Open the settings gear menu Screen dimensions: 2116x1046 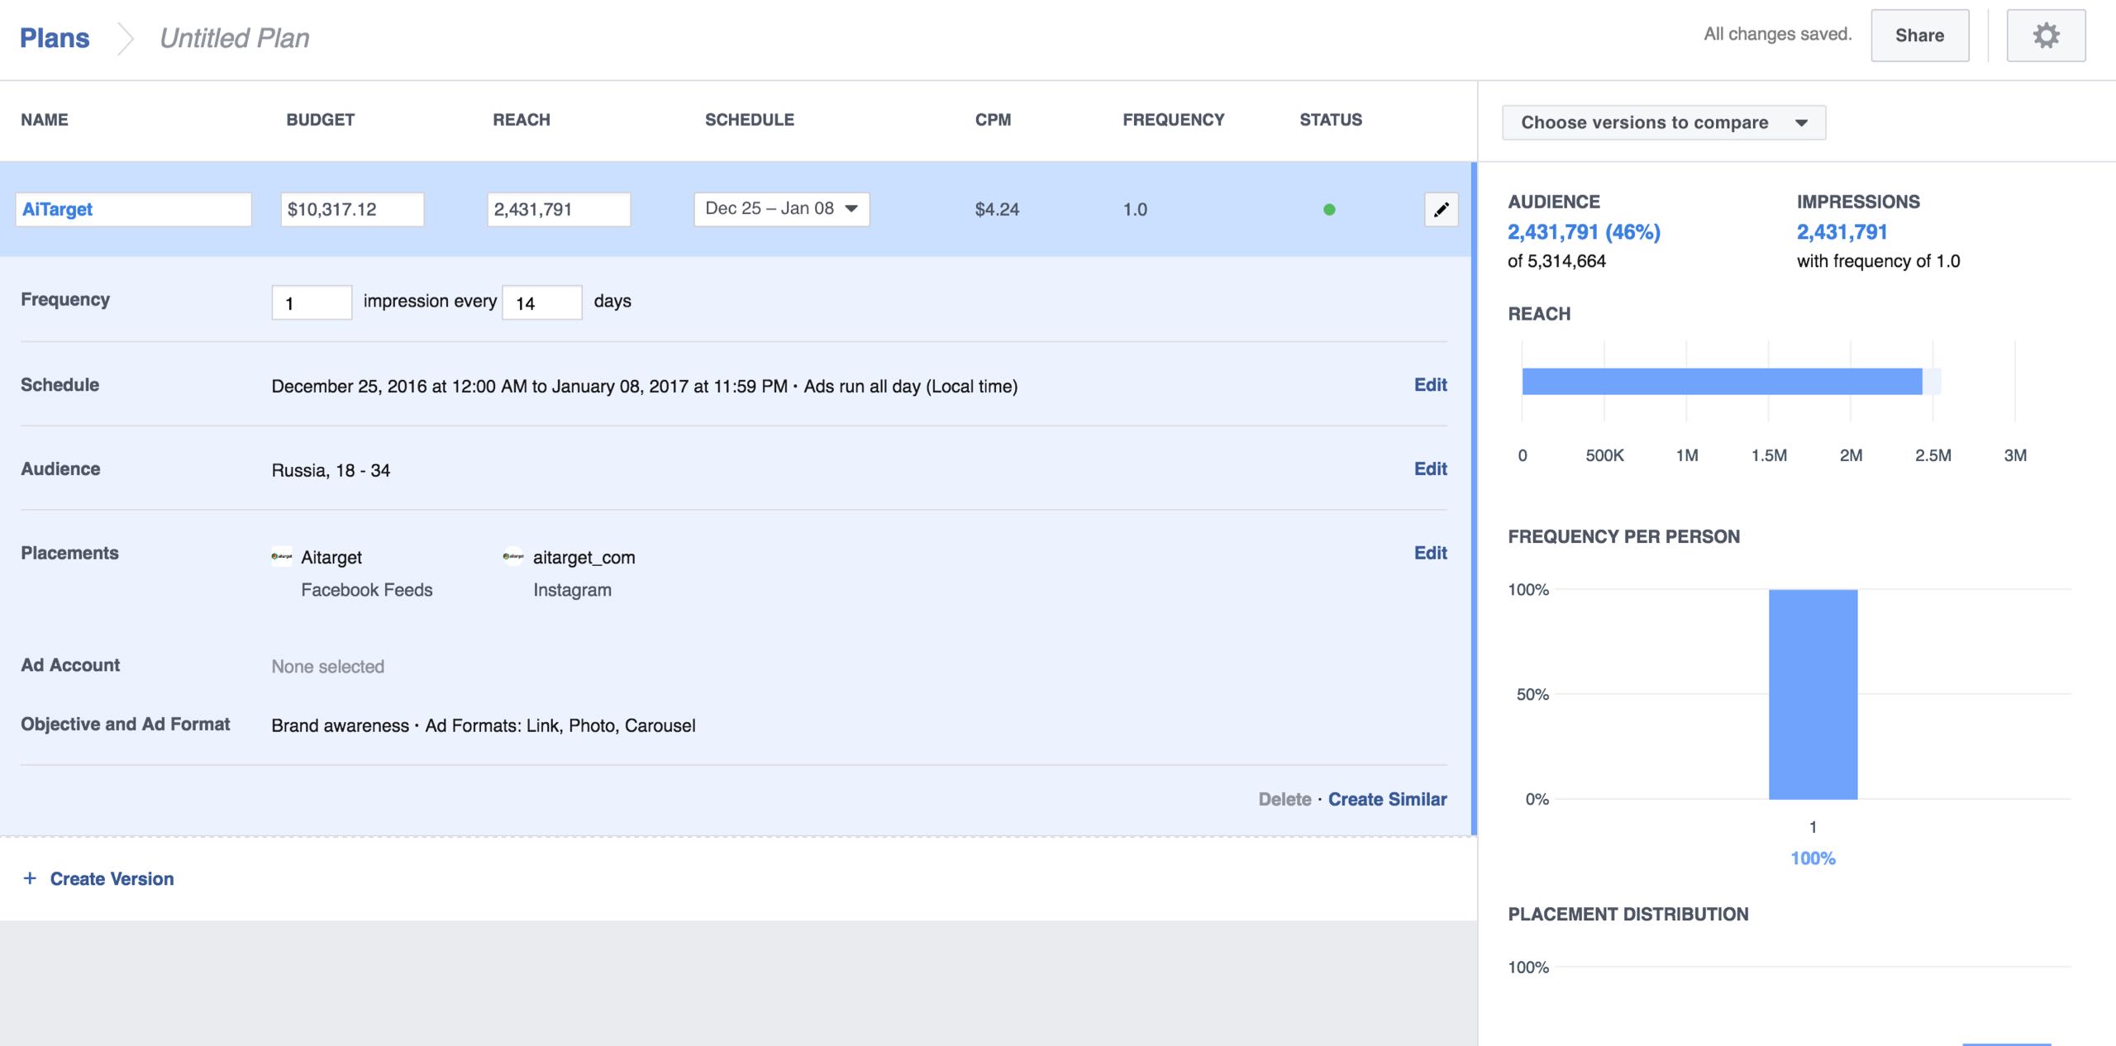[2046, 36]
